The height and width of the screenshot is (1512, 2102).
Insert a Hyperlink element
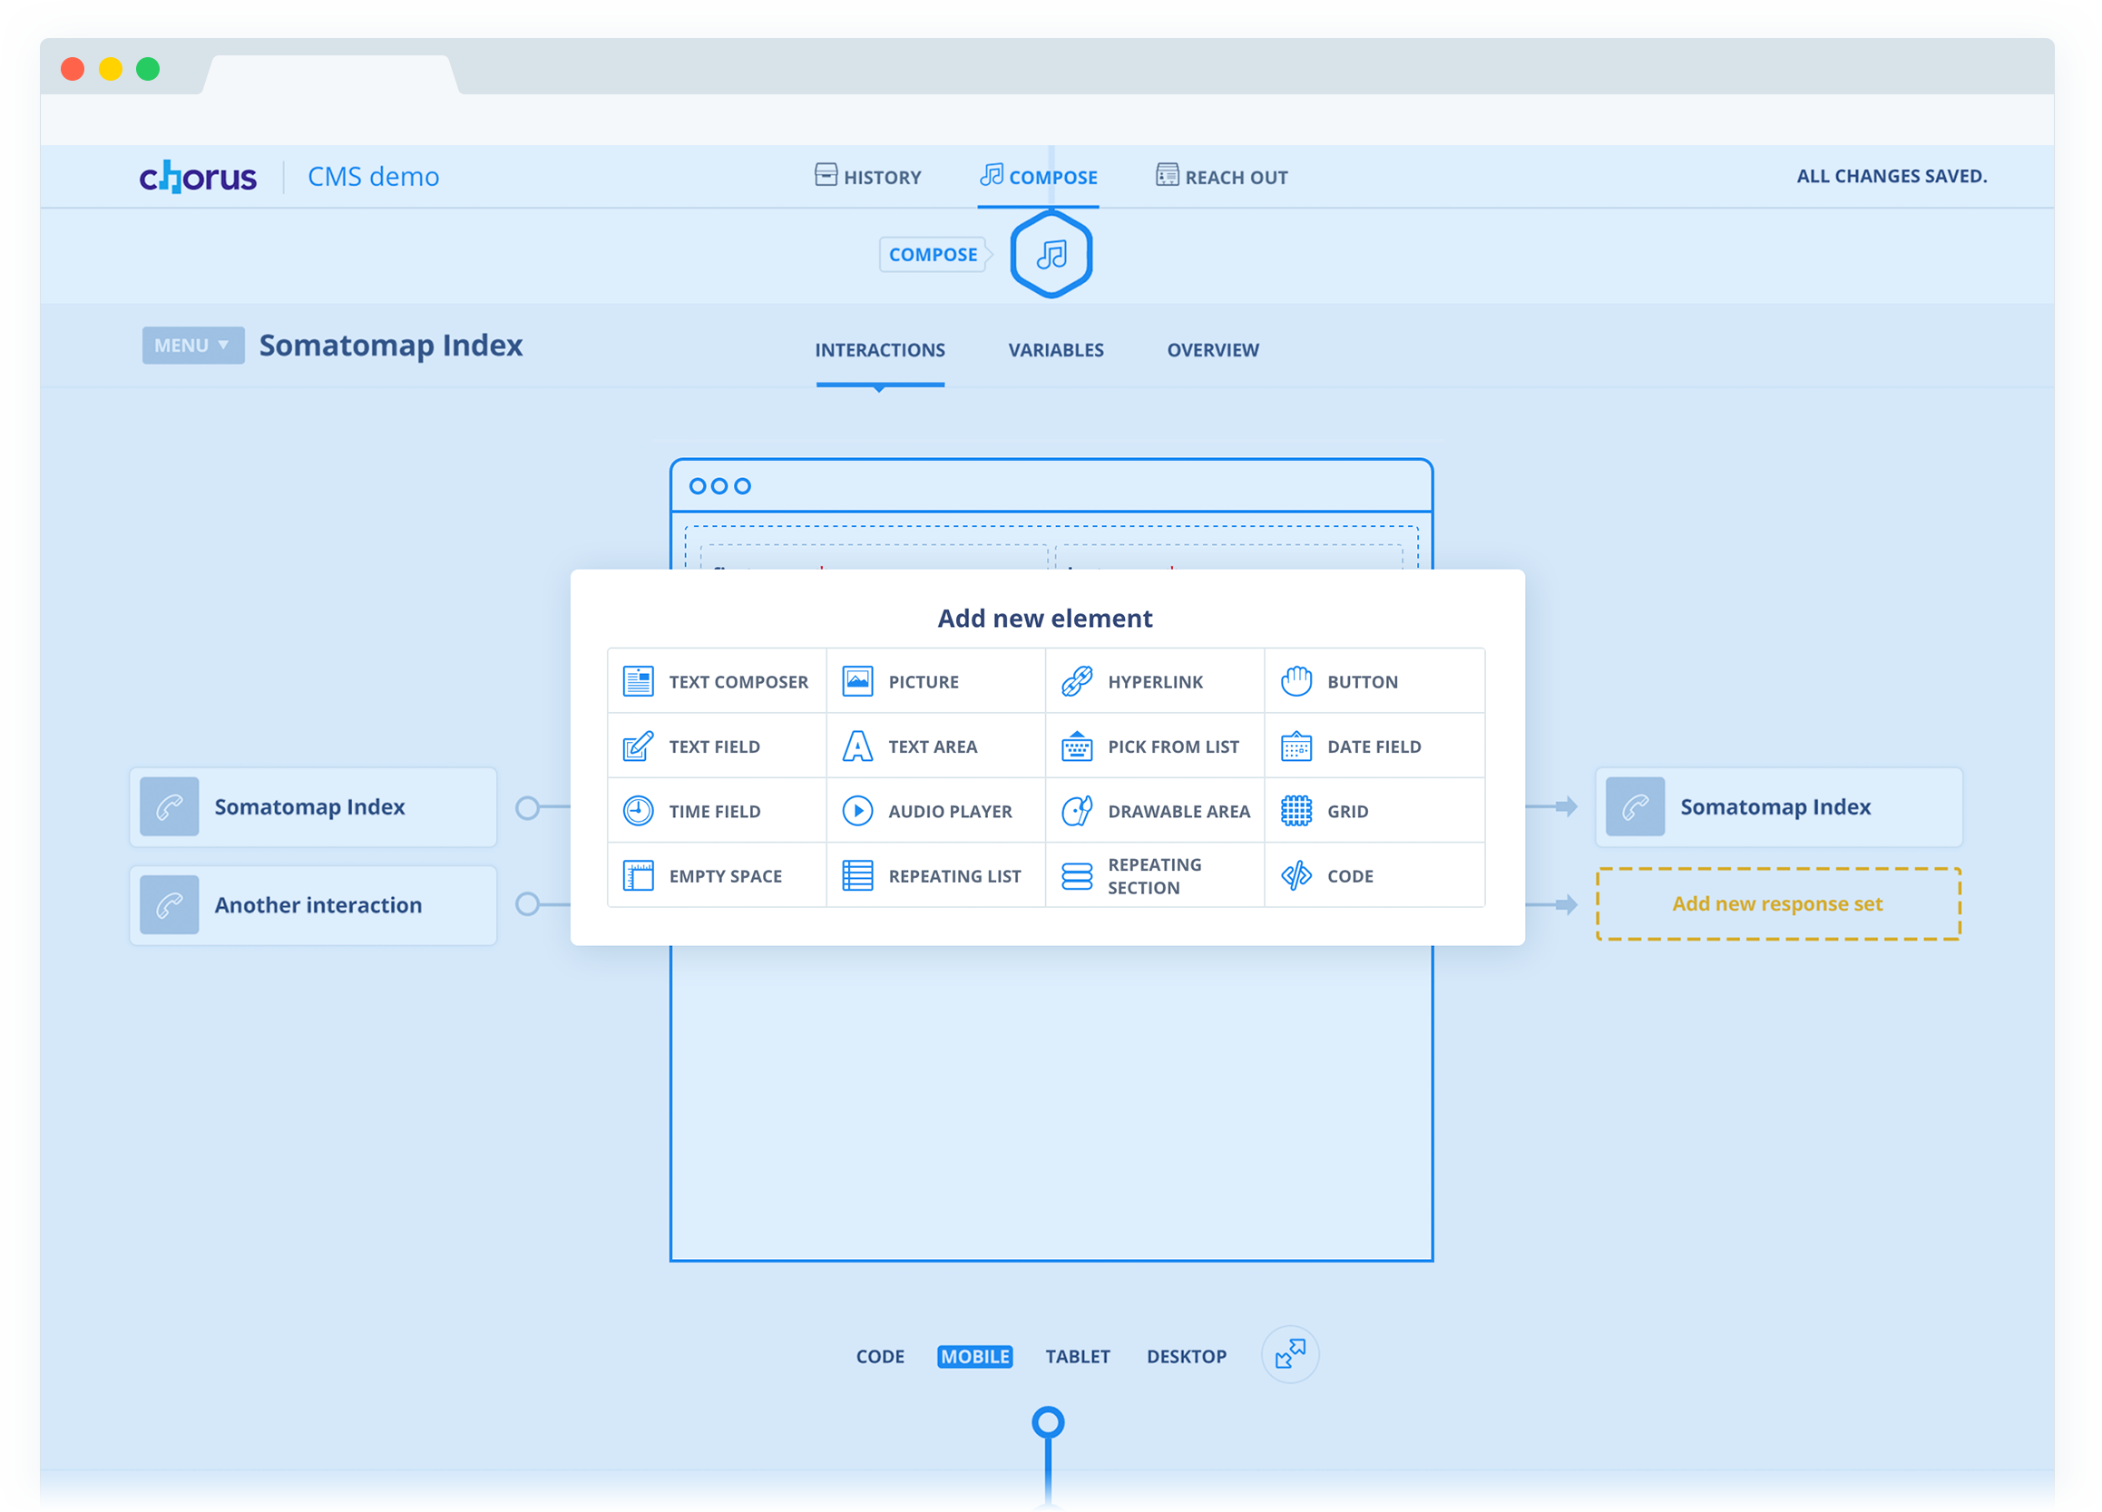click(x=1154, y=681)
